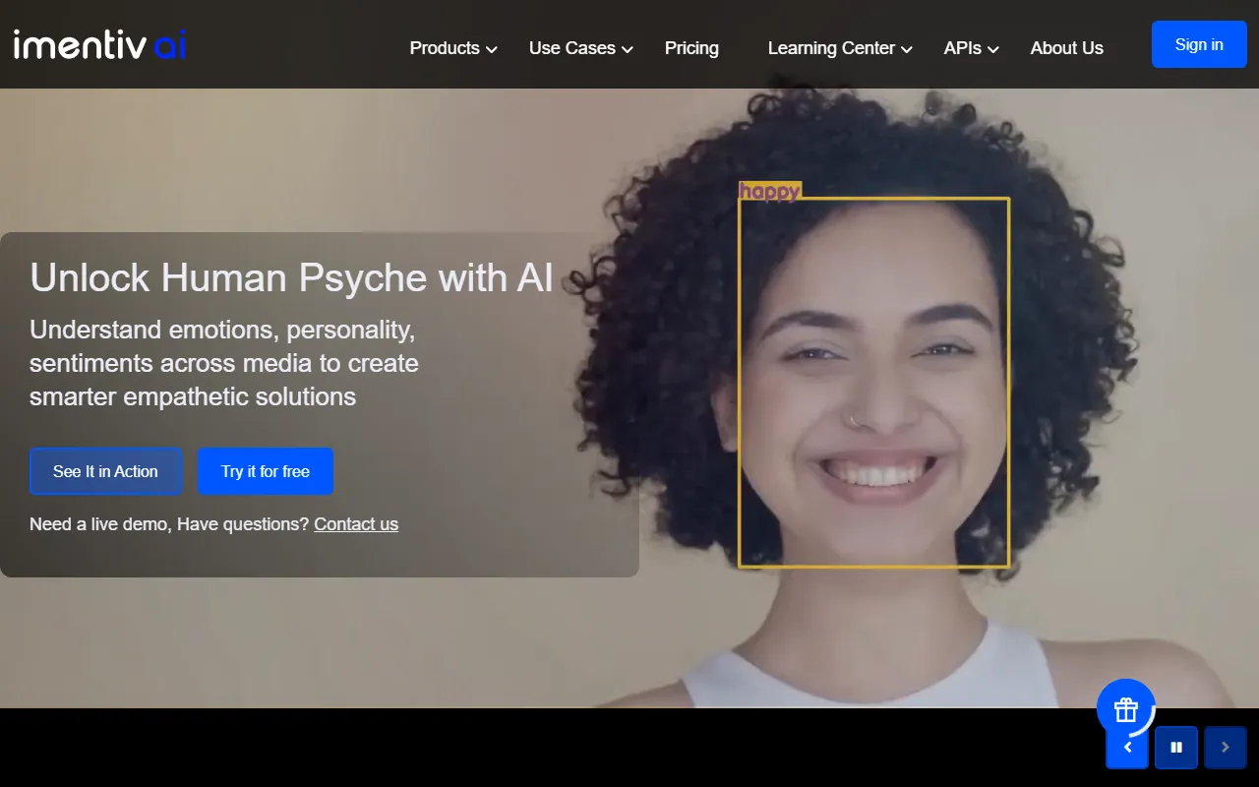The height and width of the screenshot is (787, 1259).
Task: Click the "happy" emotion label tag
Action: click(x=770, y=191)
